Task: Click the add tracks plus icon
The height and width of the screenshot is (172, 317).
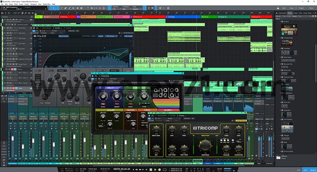Action: tap(33, 13)
